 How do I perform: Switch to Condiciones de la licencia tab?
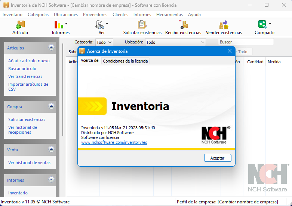pyautogui.click(x=125, y=61)
